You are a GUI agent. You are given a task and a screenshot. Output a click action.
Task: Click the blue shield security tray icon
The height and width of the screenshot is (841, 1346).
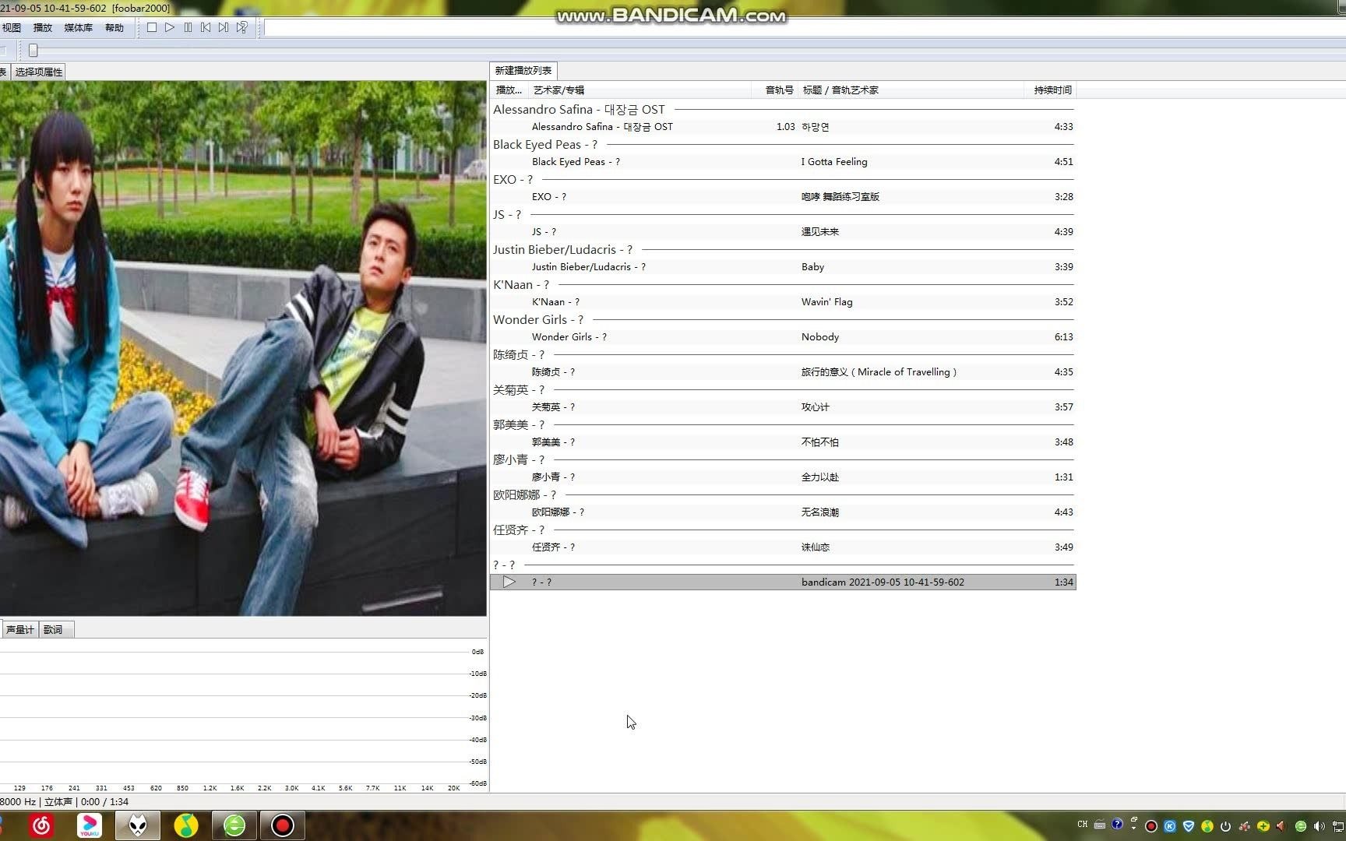point(1189,826)
